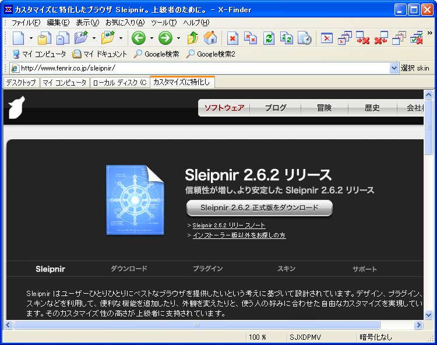
Task: Click the green Back arrow button
Action: click(138, 38)
